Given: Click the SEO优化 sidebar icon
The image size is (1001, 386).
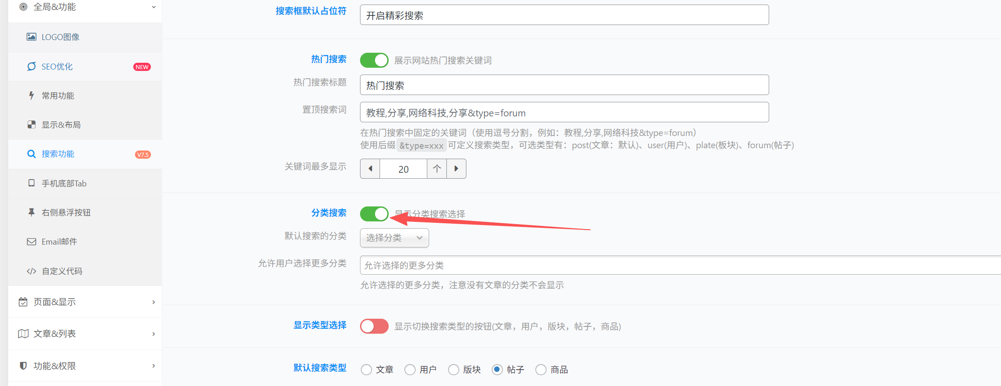Looking at the screenshot, I should [31, 66].
